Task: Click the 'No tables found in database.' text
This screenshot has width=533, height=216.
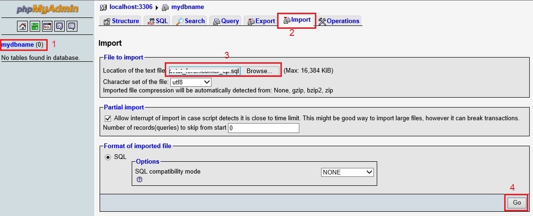Action: click(41, 58)
